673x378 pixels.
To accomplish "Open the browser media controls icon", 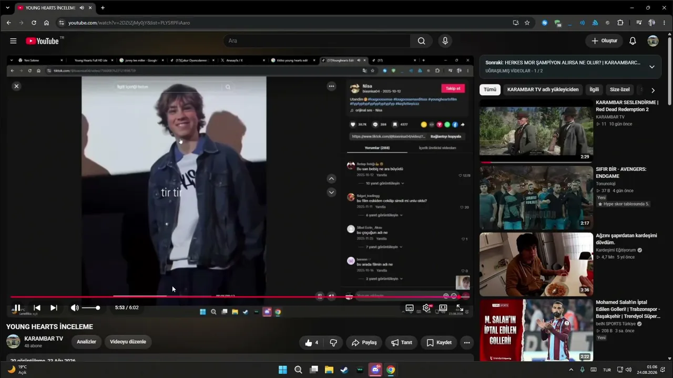I will (x=639, y=23).
